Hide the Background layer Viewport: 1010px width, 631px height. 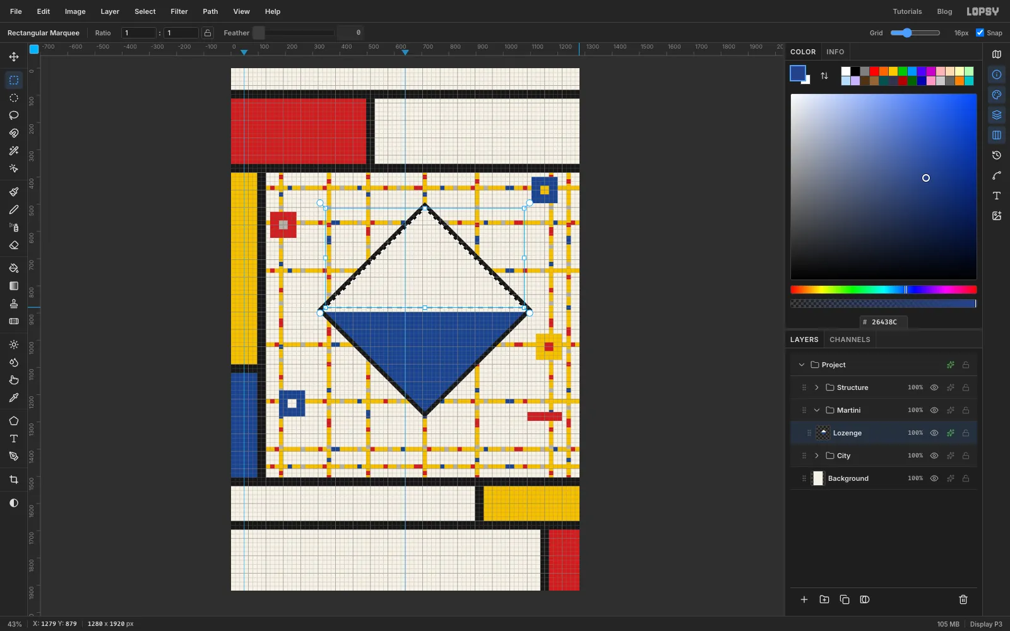[x=934, y=478]
